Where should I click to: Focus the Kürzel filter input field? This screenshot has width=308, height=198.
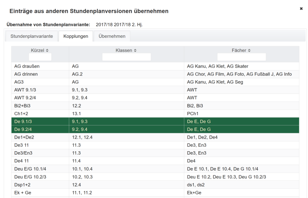[40, 57]
